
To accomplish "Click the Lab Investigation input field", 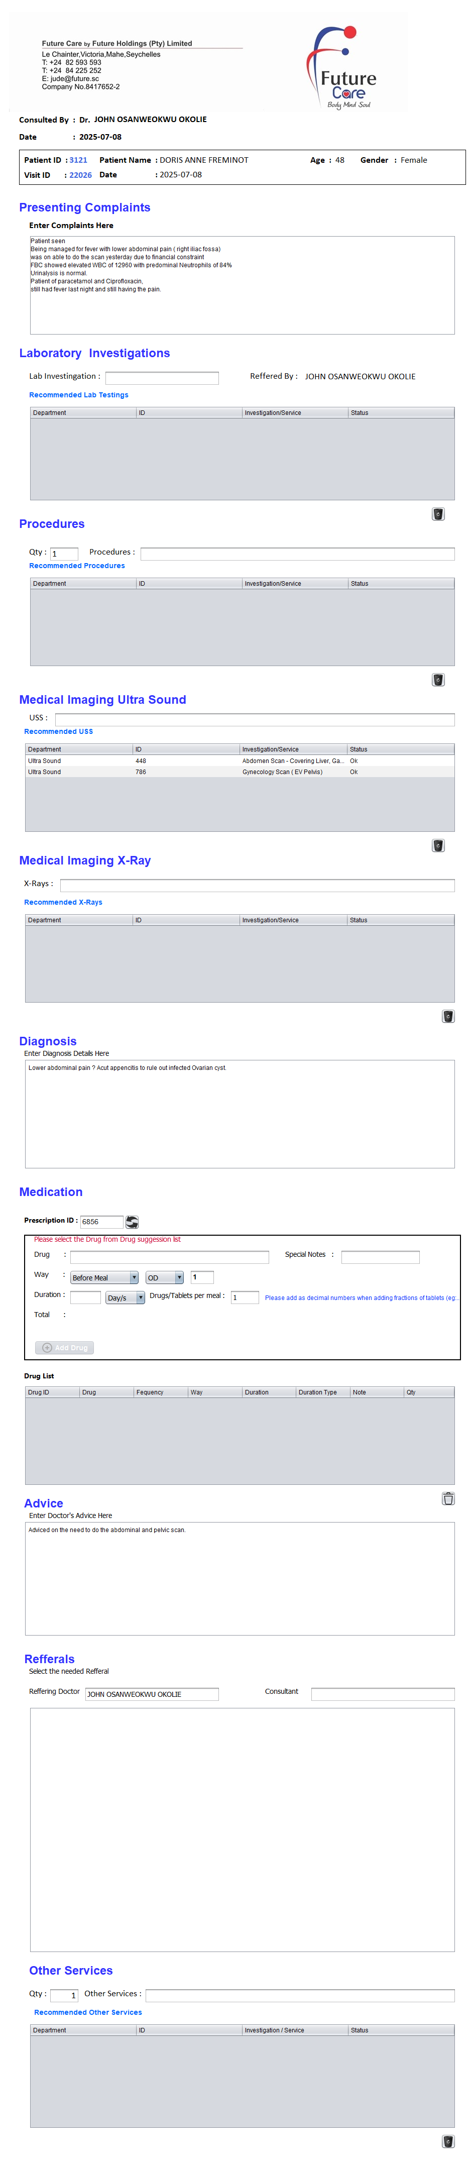I will tap(161, 378).
